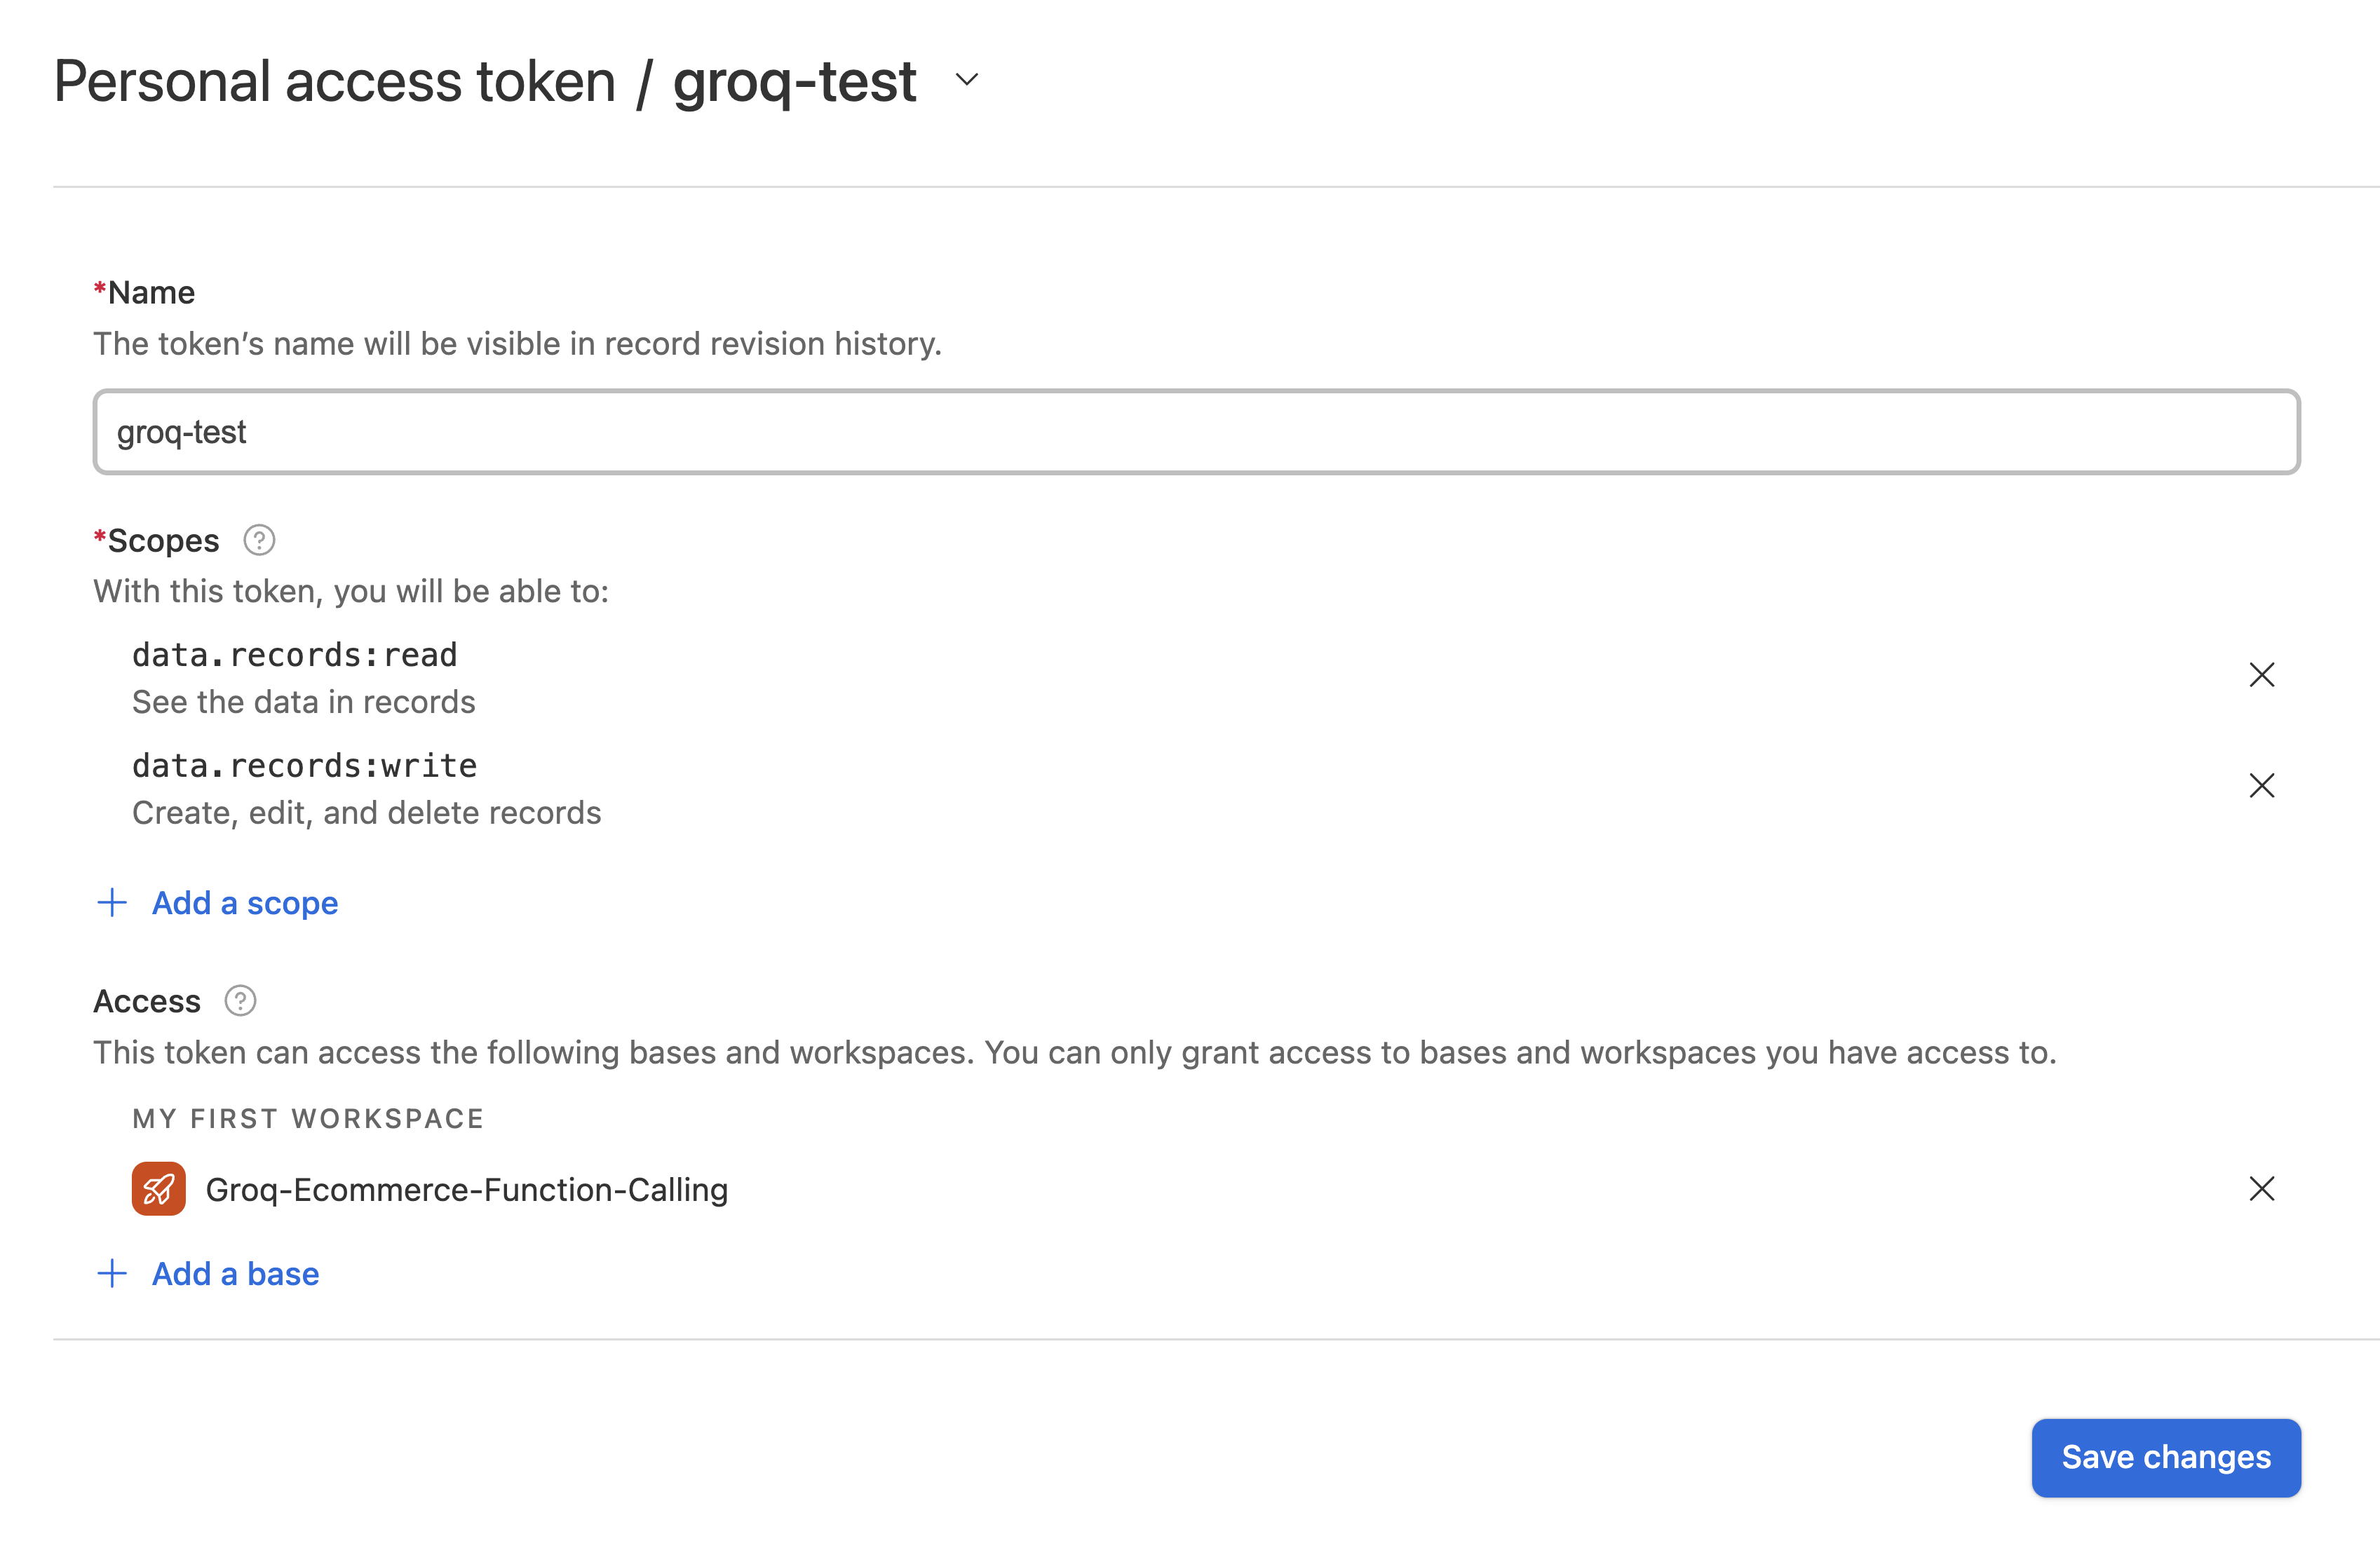Click the Add a scope link
The height and width of the screenshot is (1555, 2380).
point(244,903)
